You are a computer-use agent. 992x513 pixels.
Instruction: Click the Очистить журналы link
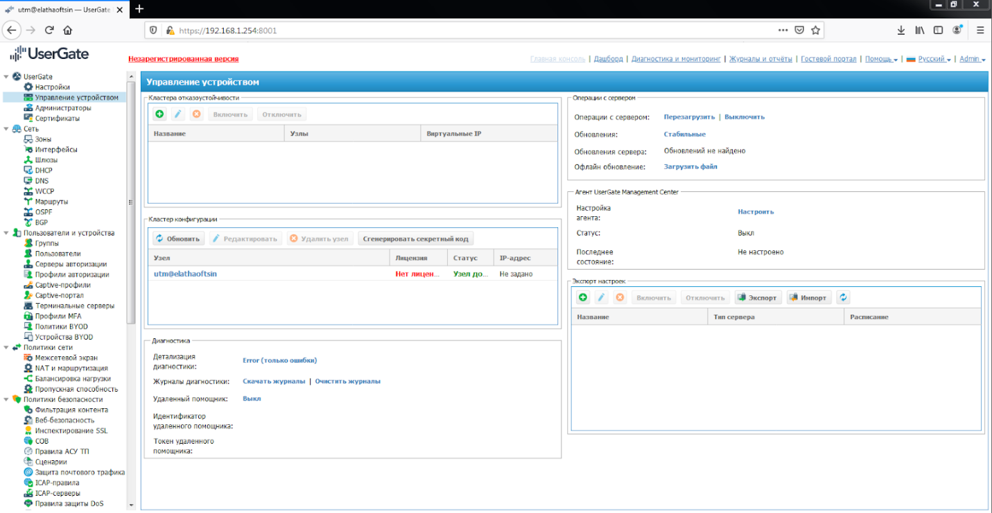(x=348, y=381)
